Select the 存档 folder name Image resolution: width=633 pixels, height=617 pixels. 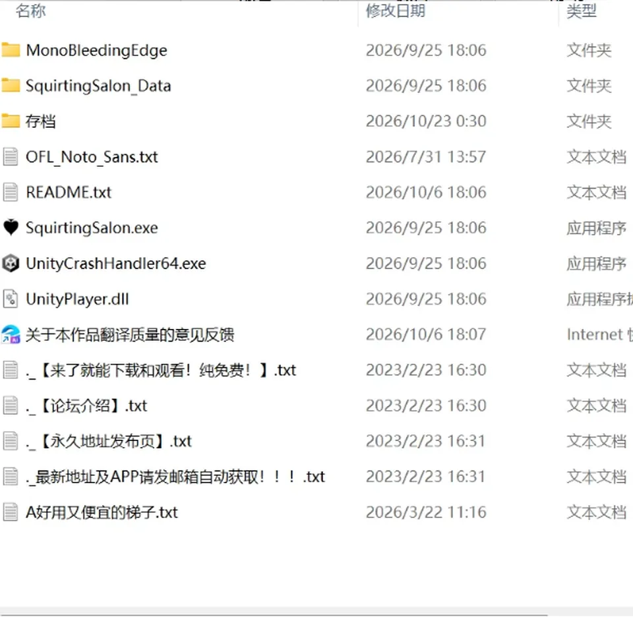tap(41, 121)
